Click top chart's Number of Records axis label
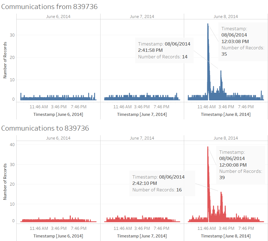 click(5, 60)
